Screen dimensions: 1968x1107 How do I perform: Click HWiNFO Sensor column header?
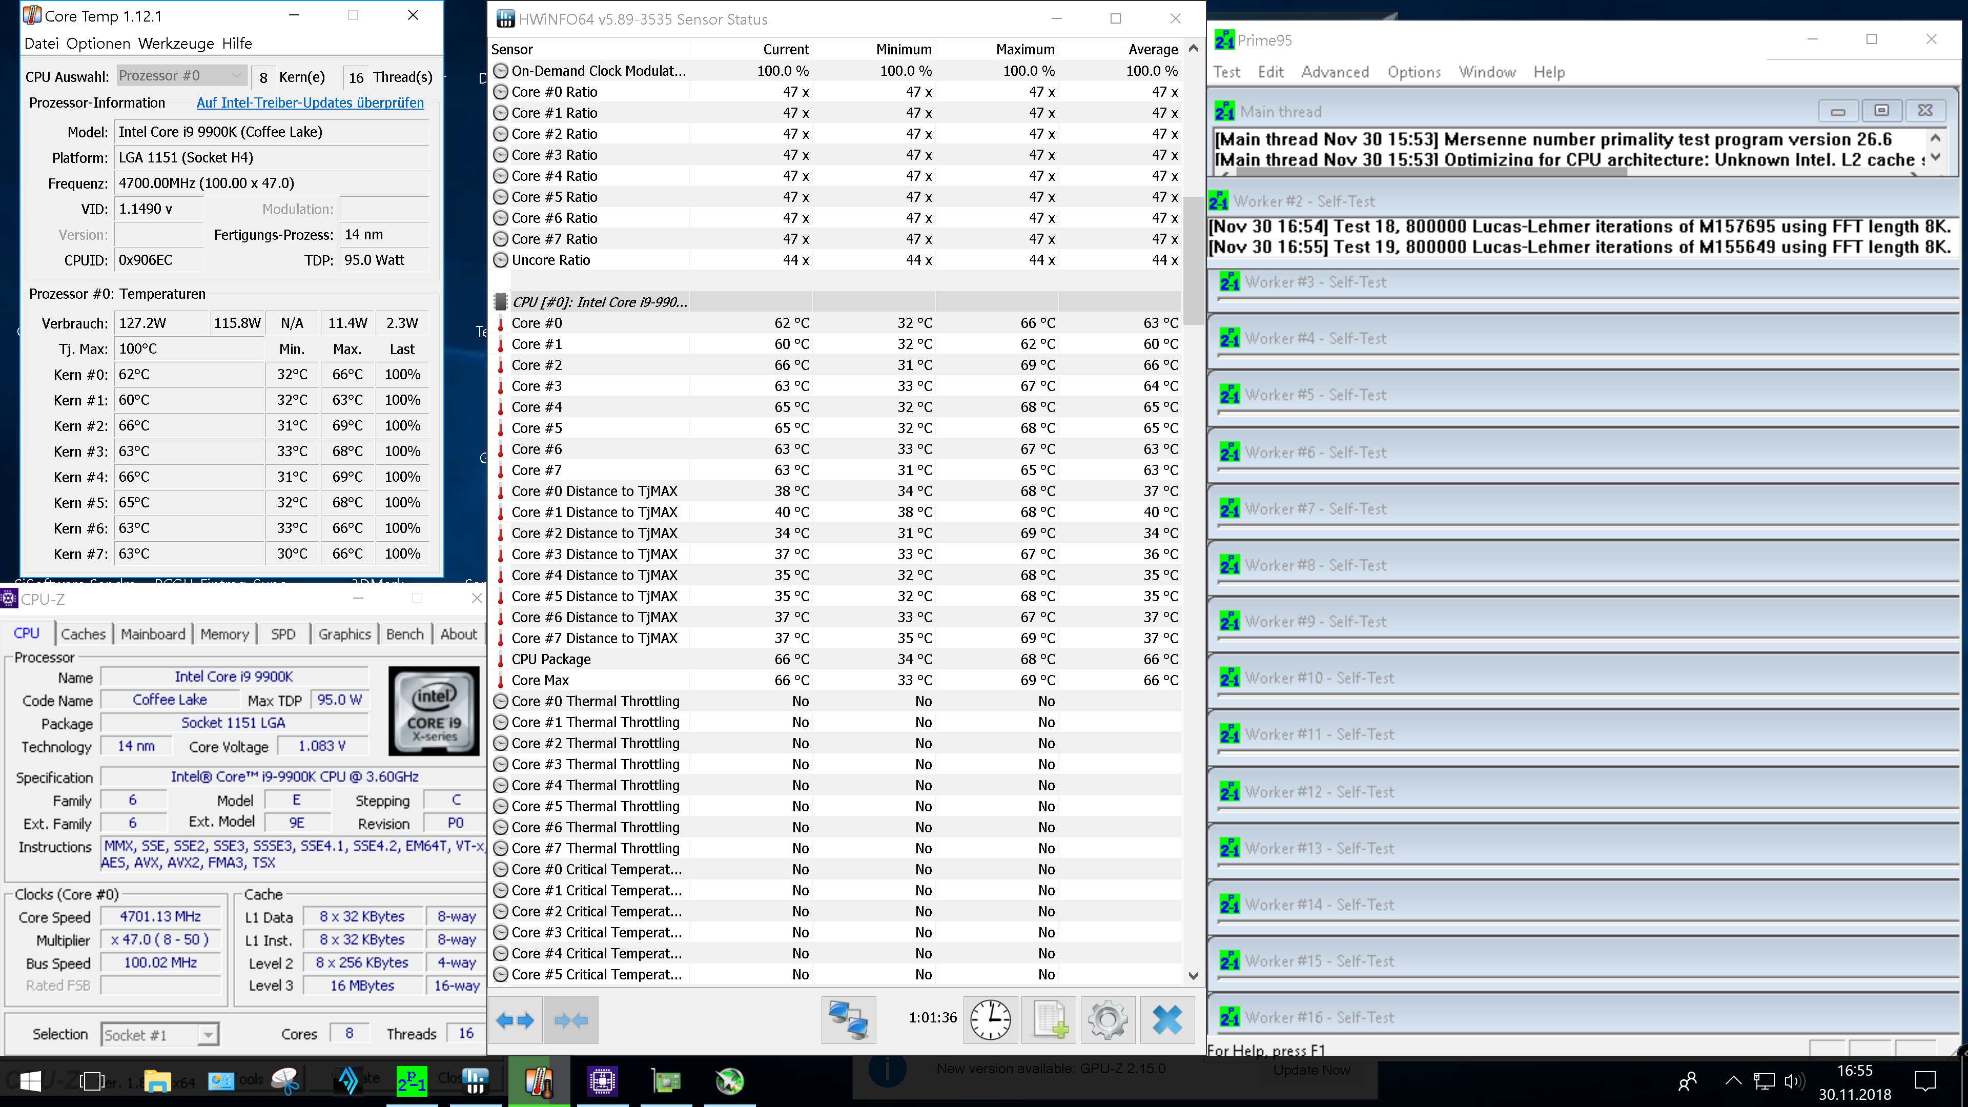click(x=588, y=49)
